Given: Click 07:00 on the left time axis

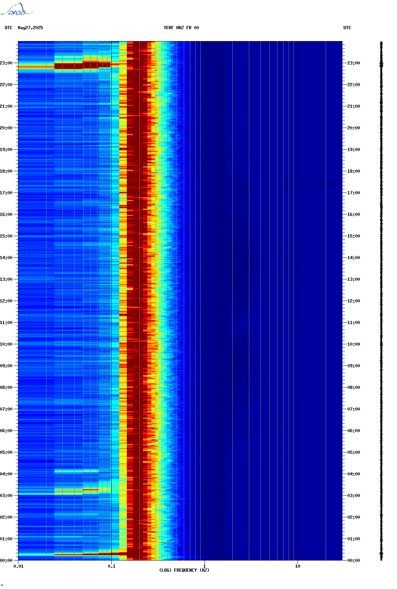Looking at the screenshot, I should (x=6, y=409).
